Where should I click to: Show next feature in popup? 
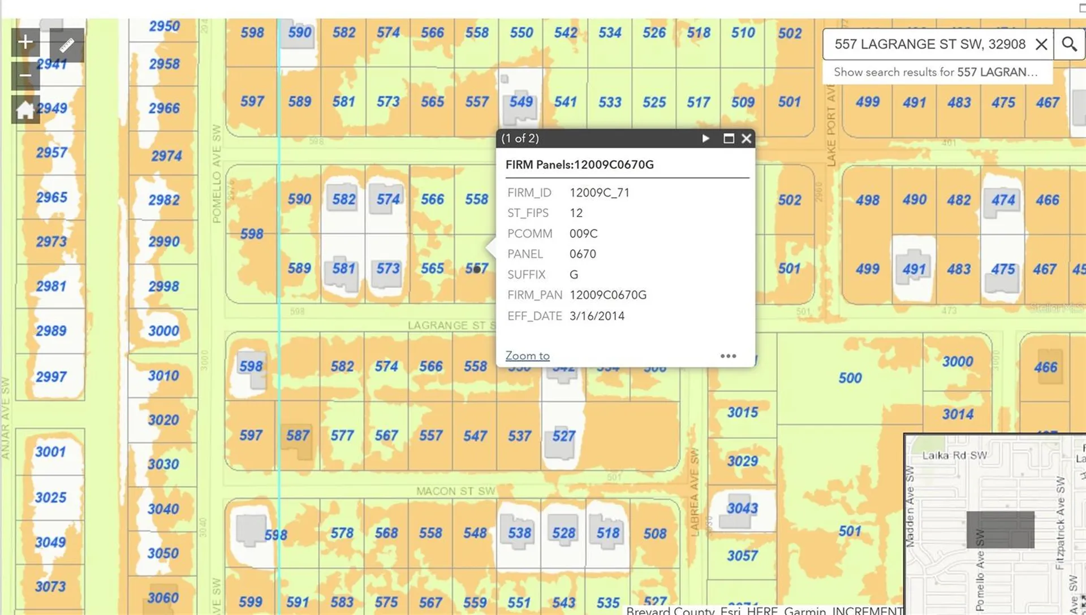point(705,138)
